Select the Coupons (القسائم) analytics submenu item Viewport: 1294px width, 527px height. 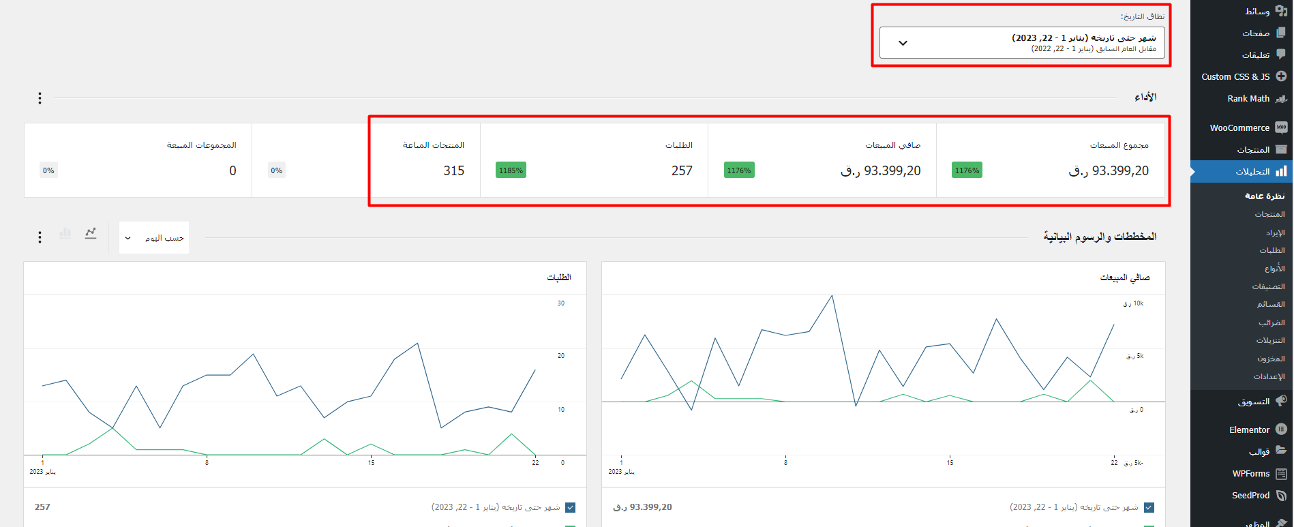click(1271, 304)
